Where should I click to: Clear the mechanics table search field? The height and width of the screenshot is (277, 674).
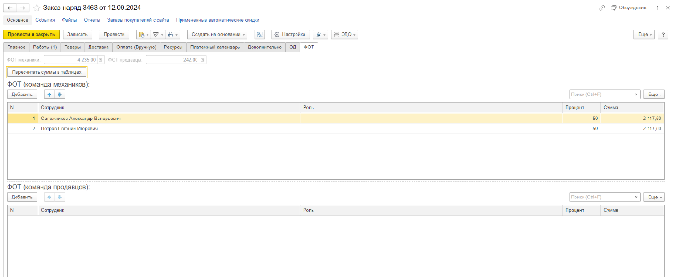click(636, 95)
